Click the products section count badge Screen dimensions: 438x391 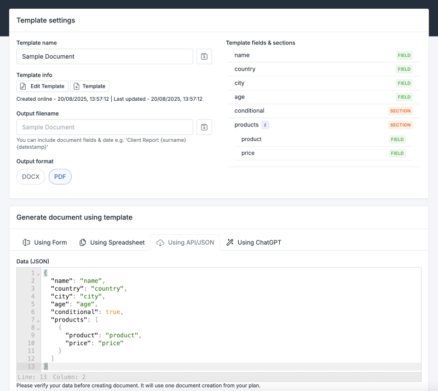[x=265, y=125]
